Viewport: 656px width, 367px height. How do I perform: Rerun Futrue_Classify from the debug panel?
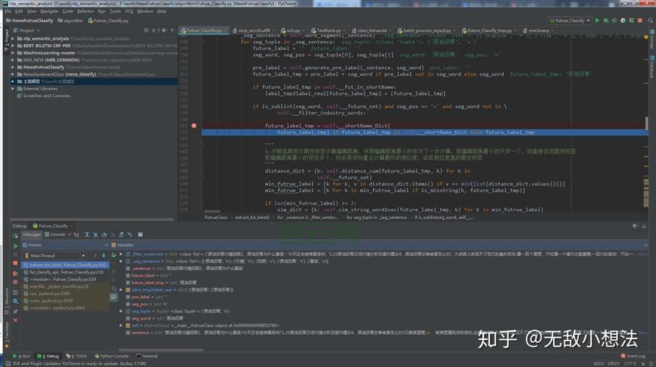click(x=15, y=236)
